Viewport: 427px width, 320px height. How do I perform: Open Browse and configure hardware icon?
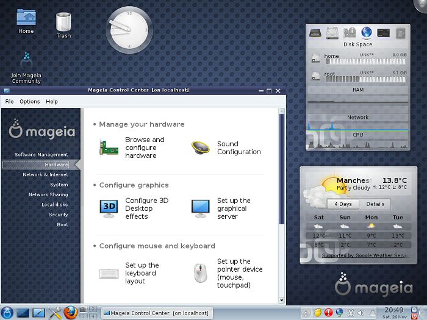coord(109,148)
